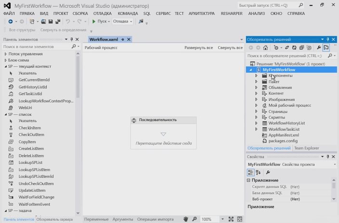The height and width of the screenshot is (223, 339).
Task: Click the Properties wrench icon in Solution Explorer toolbar
Action: (x=319, y=48)
